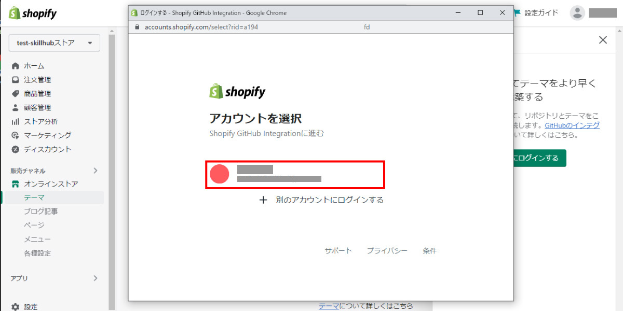Screen dimensions: 623x311
Task: Open the 条件 link
Action: click(x=429, y=251)
